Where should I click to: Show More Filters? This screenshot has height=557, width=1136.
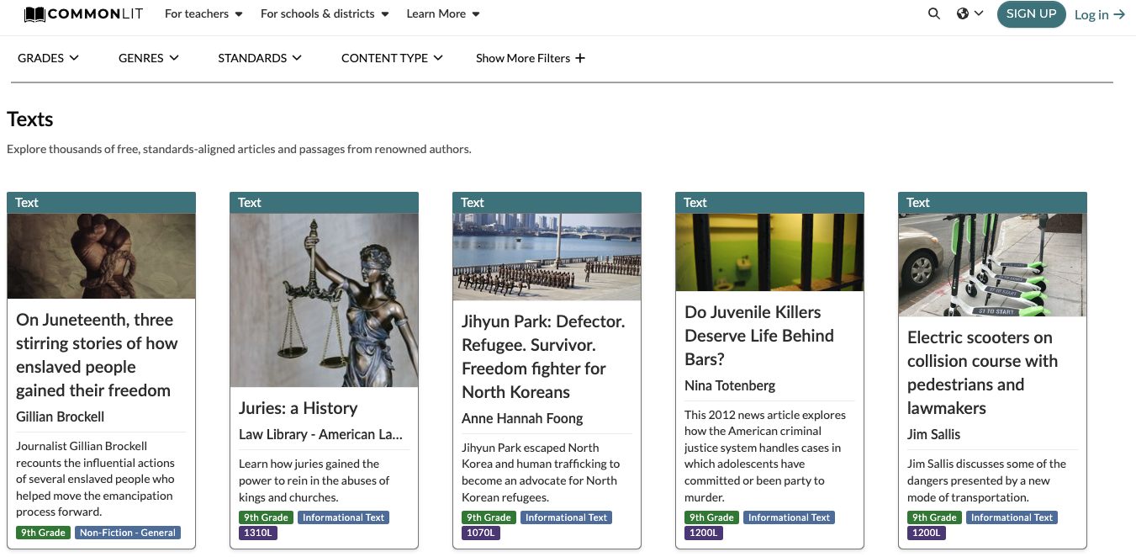pos(531,58)
